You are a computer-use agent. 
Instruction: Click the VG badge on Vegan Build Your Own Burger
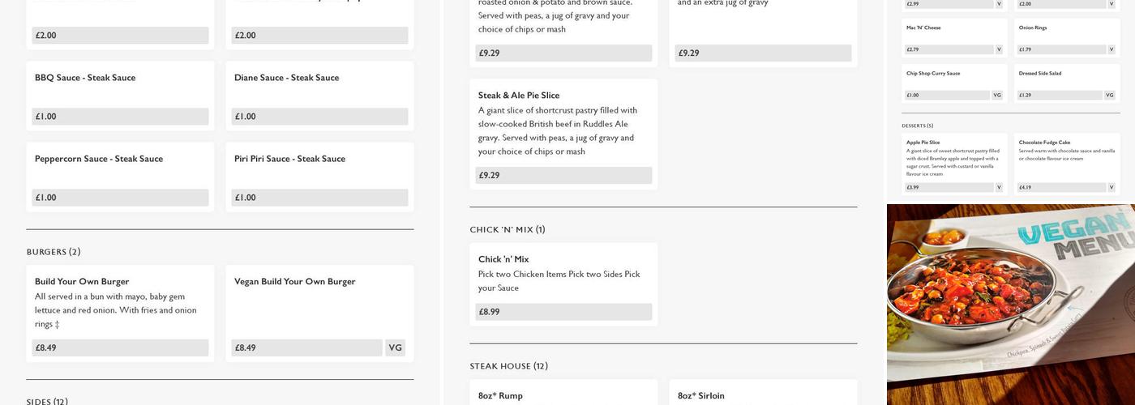395,348
